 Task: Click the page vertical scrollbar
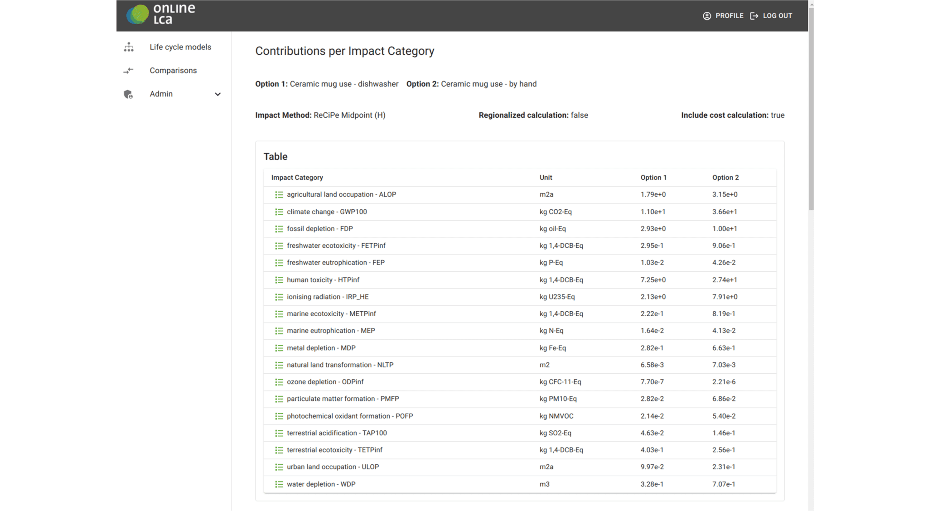point(811,109)
